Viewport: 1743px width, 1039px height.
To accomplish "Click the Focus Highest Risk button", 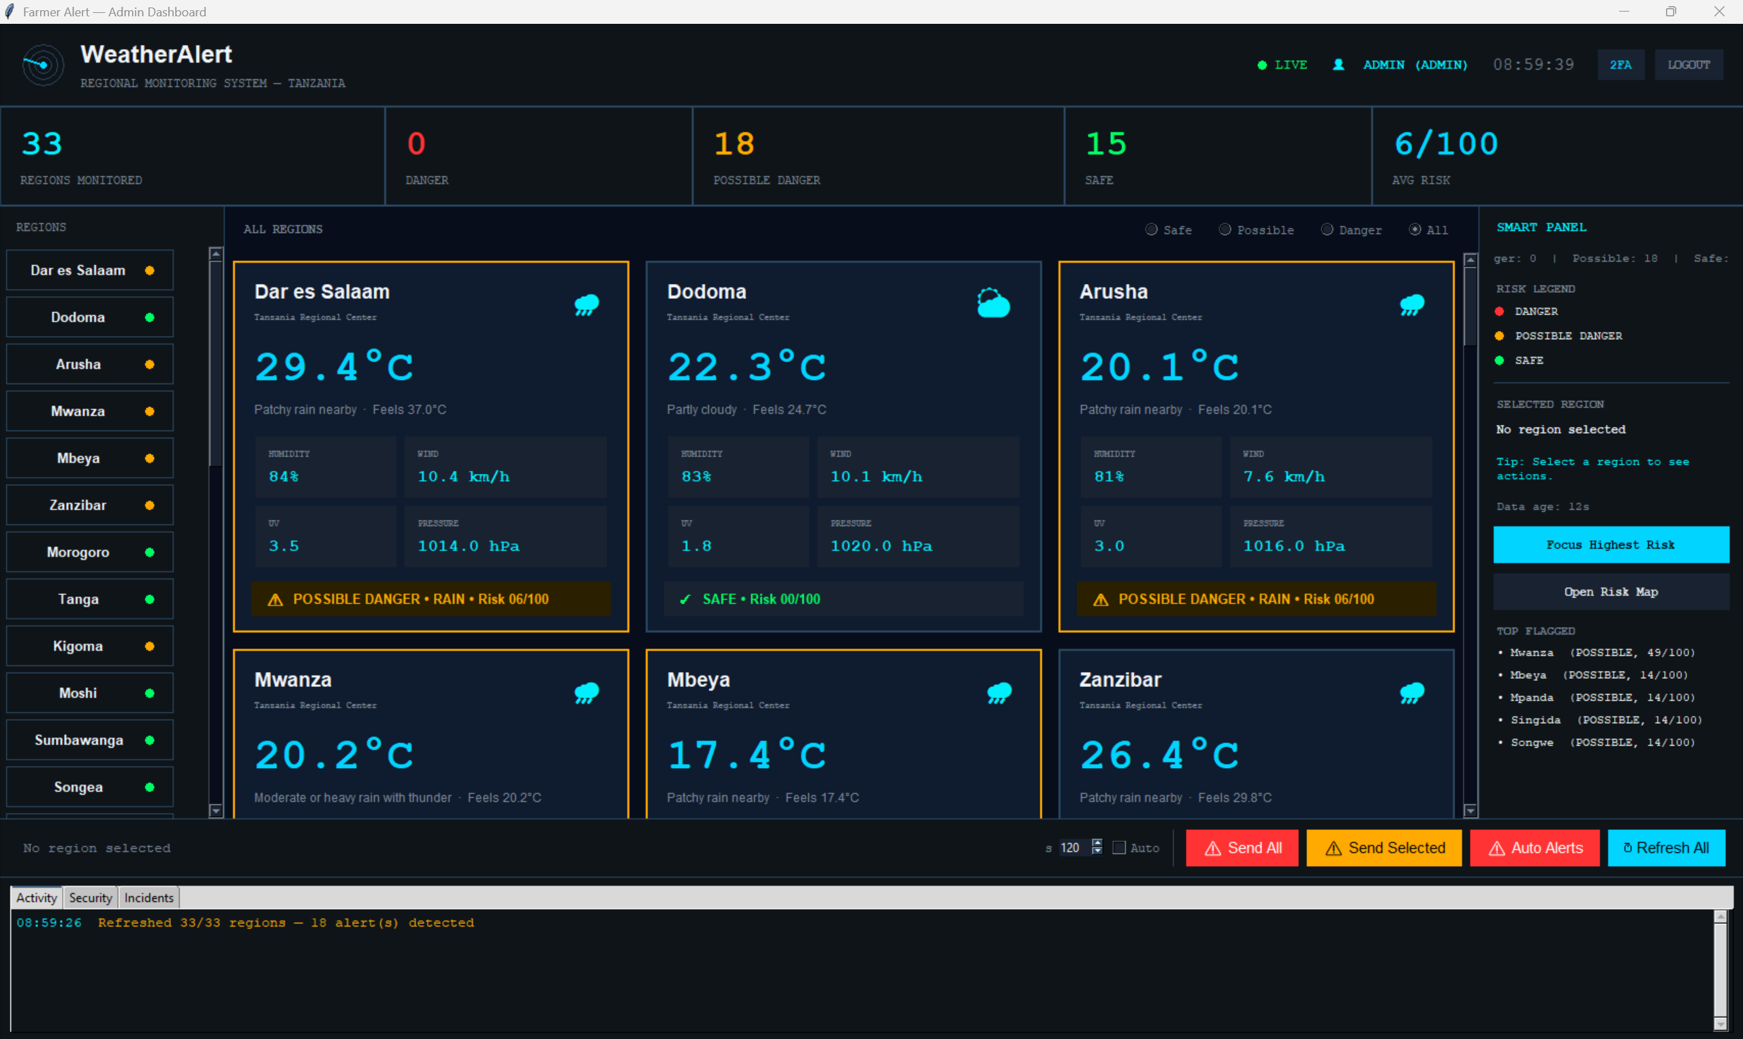I will pos(1611,545).
